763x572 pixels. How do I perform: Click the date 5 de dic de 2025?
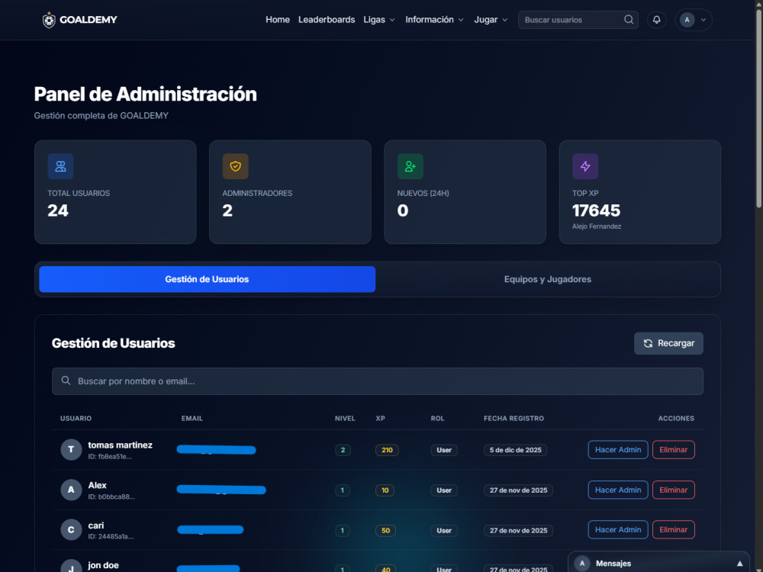[x=515, y=450]
